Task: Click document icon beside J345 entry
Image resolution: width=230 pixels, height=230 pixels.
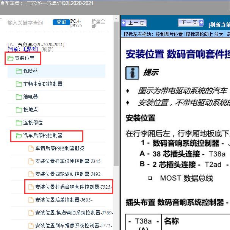Action: [x=31, y=161]
